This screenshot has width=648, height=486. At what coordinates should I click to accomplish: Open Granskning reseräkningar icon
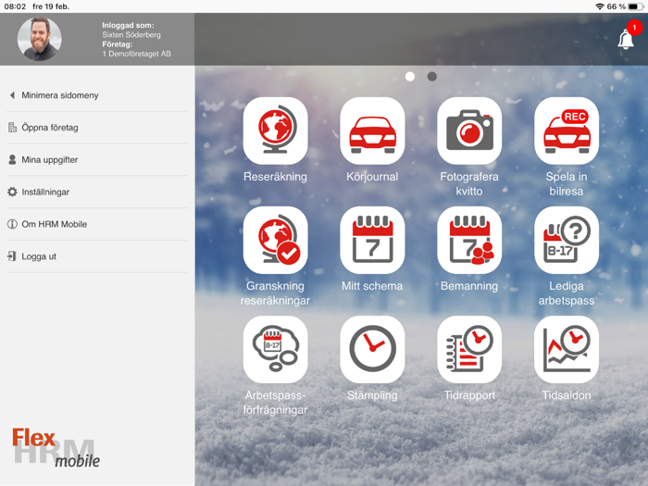point(275,240)
